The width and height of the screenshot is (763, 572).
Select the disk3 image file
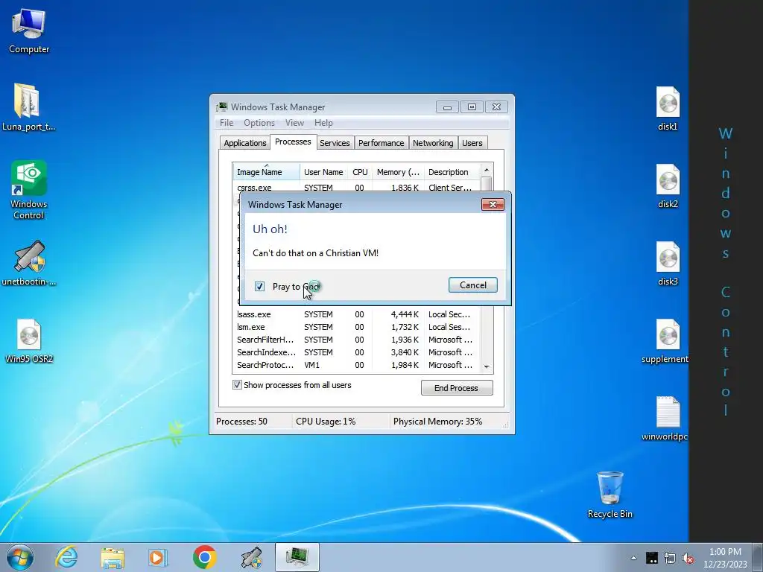668,263
